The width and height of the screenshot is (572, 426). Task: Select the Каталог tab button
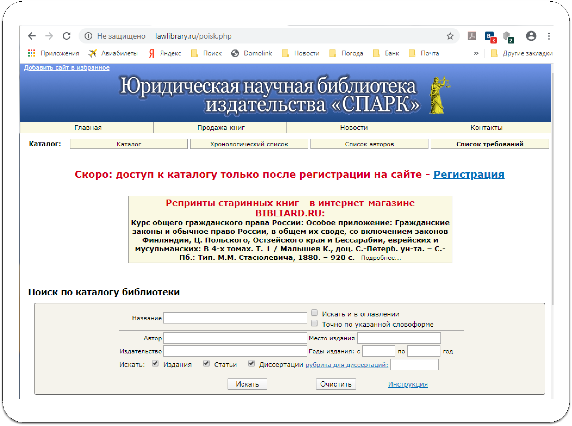pyautogui.click(x=129, y=144)
